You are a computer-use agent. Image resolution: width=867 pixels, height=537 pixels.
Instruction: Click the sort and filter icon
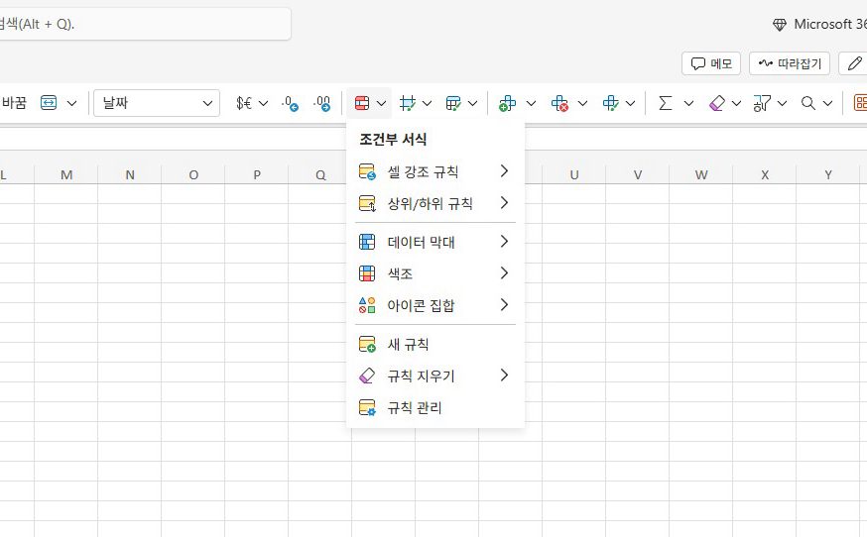pyautogui.click(x=762, y=103)
